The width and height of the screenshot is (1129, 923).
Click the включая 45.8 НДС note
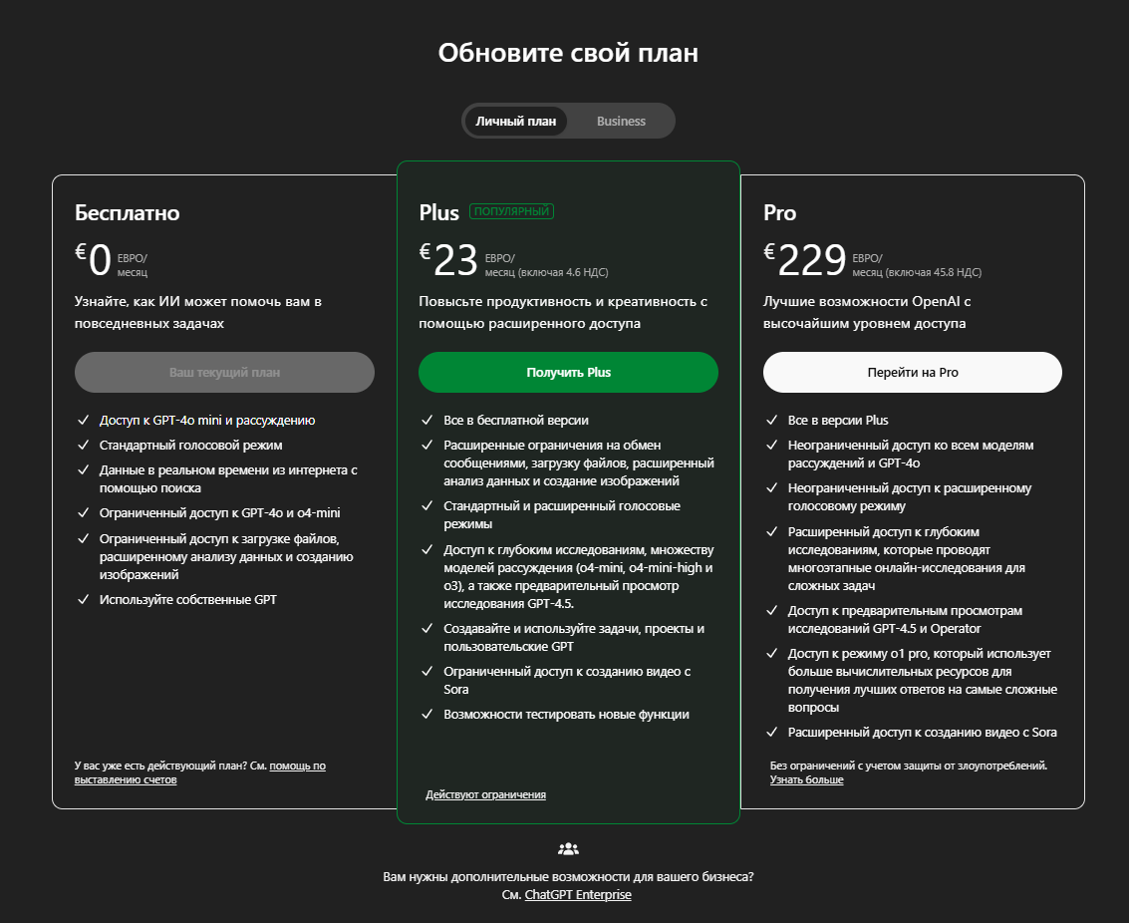933,273
